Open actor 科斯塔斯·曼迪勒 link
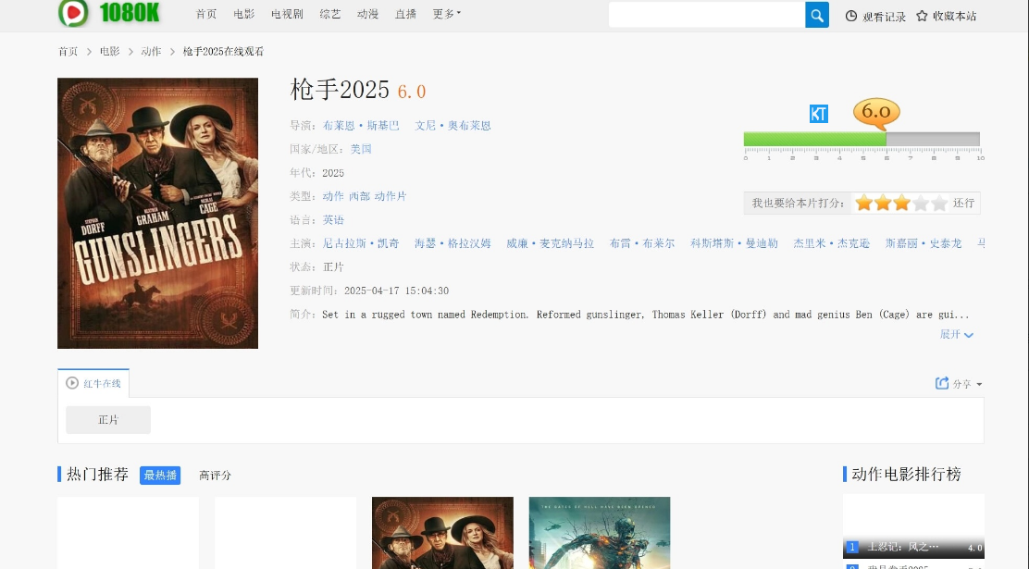This screenshot has width=1029, height=569. (x=735, y=243)
